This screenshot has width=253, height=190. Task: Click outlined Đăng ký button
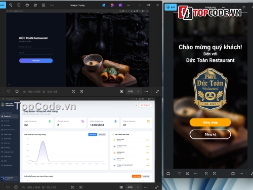click(x=210, y=134)
